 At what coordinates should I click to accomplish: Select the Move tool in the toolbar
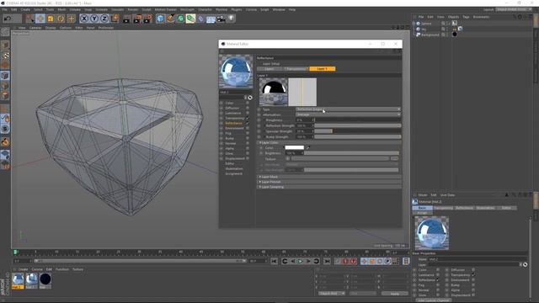(40, 19)
